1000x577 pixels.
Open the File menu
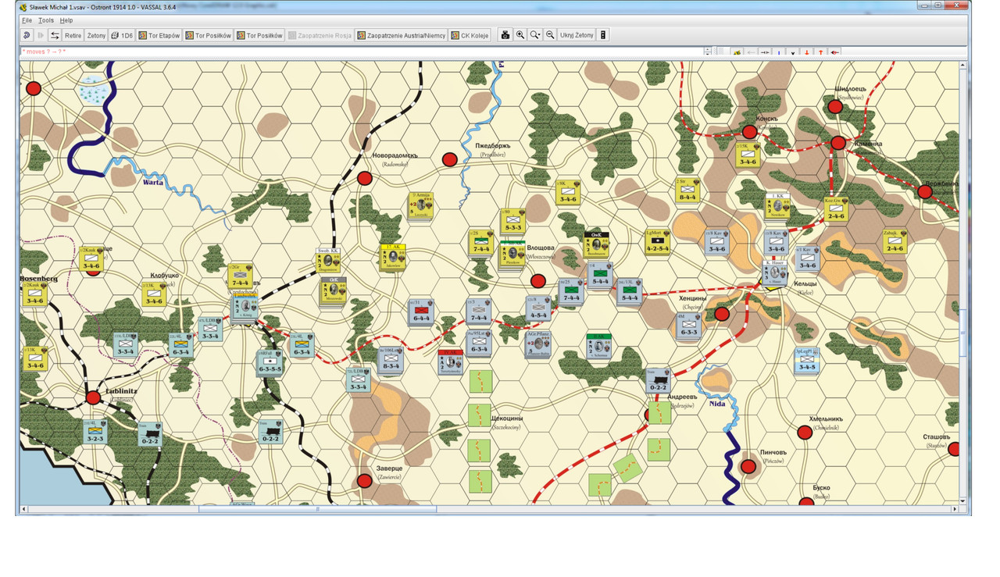click(x=27, y=20)
